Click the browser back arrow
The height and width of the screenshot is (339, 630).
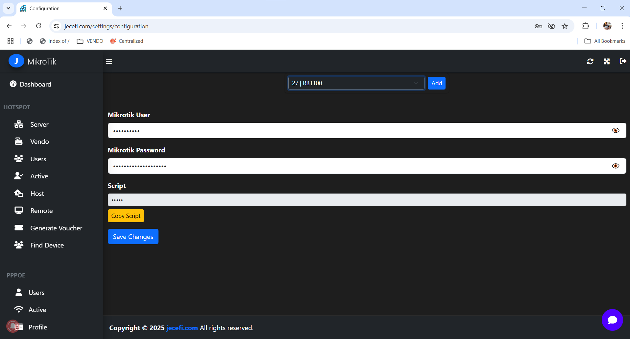(9, 26)
